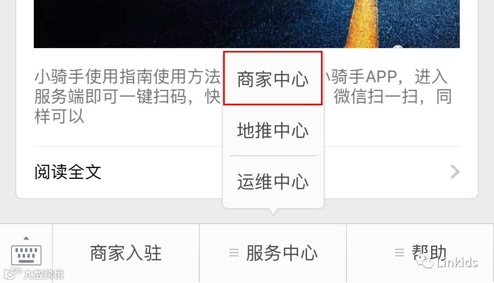Tap gray background to dismiss popup
This screenshot has height=283, width=494.
119,211
